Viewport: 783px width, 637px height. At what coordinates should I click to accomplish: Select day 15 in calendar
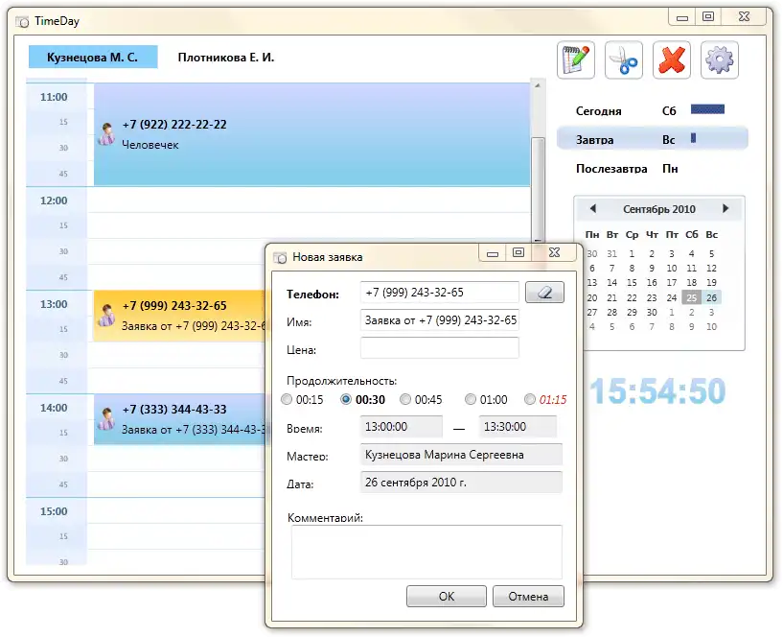(632, 282)
